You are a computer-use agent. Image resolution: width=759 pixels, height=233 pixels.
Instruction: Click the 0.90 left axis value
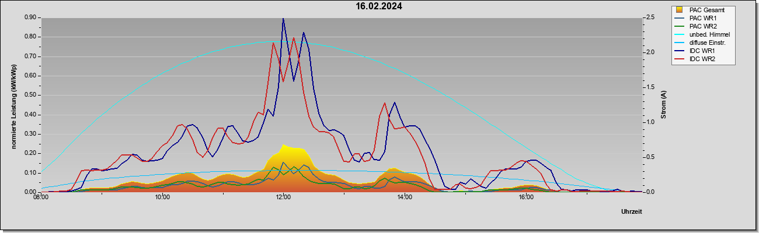click(30, 17)
